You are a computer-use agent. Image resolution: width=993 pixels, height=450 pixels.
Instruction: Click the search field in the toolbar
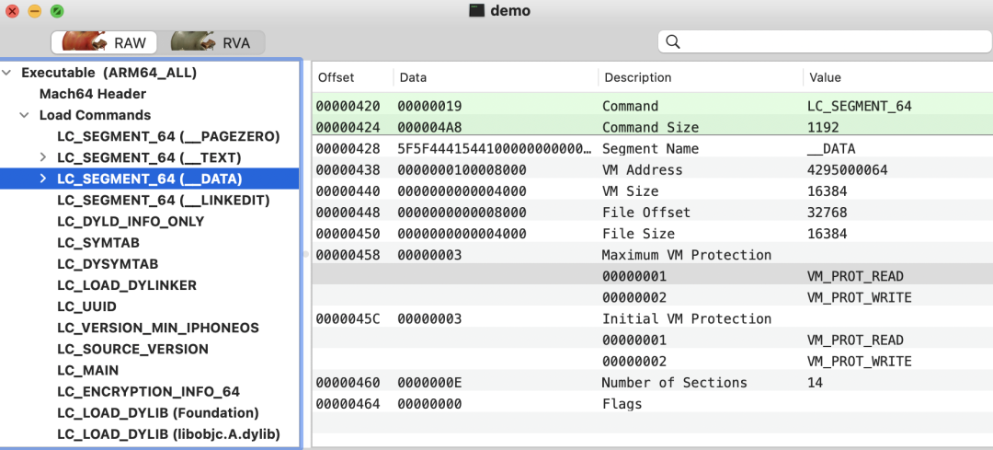(x=825, y=41)
